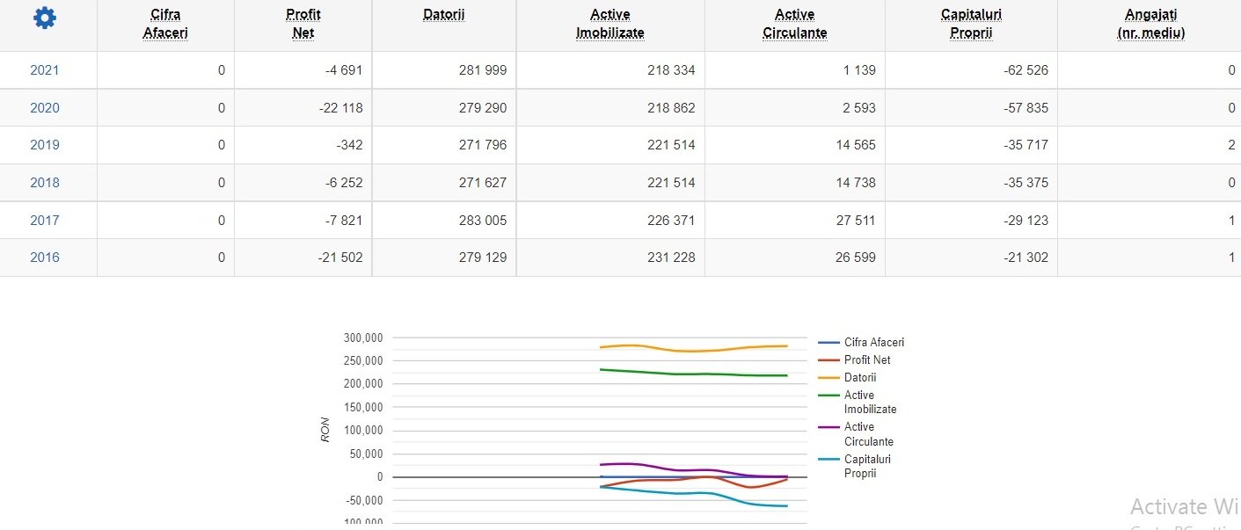
Task: Click the Active Circulante column header
Action: click(x=794, y=24)
